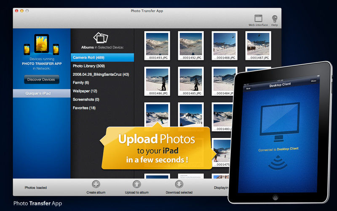The image size is (337, 211).
Task: Select photo thumbnail ...0001484
Action: 223,81
